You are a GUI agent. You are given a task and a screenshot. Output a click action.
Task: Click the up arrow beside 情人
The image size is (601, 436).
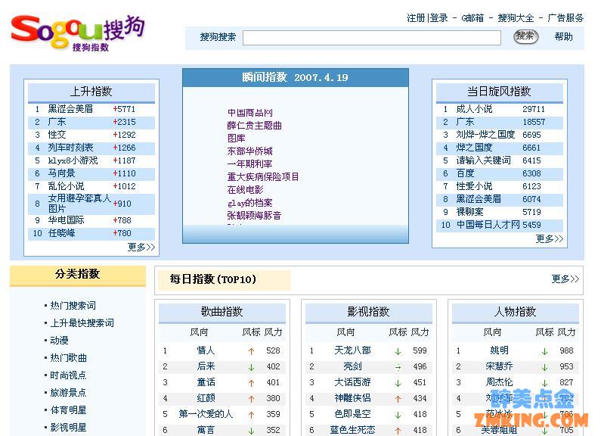251,351
